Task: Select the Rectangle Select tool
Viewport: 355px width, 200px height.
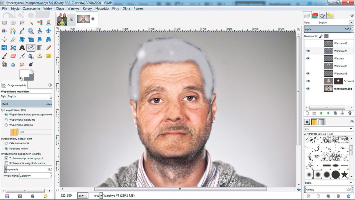Action: (x=4, y=23)
